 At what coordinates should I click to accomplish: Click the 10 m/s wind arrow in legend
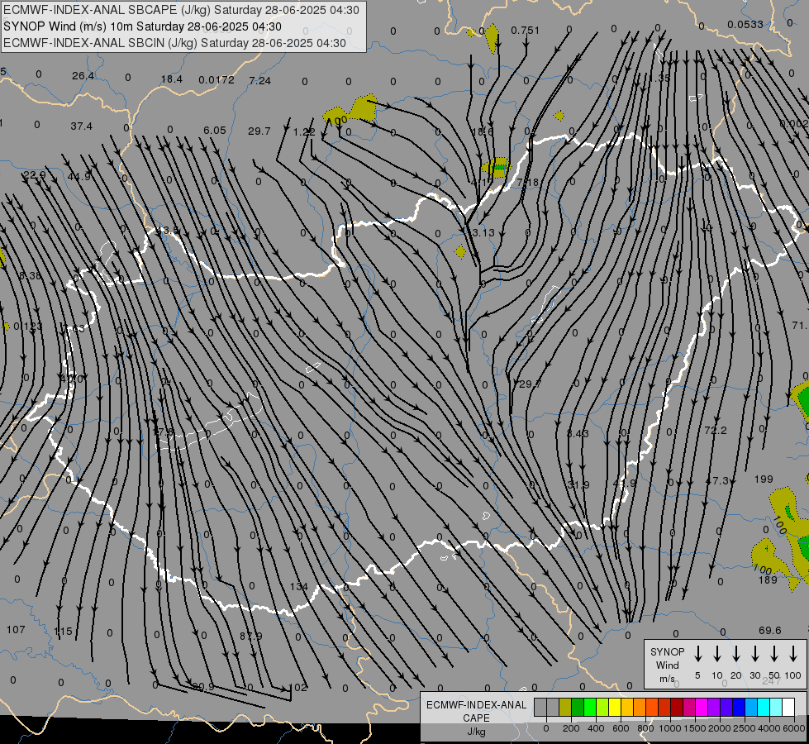(716, 654)
